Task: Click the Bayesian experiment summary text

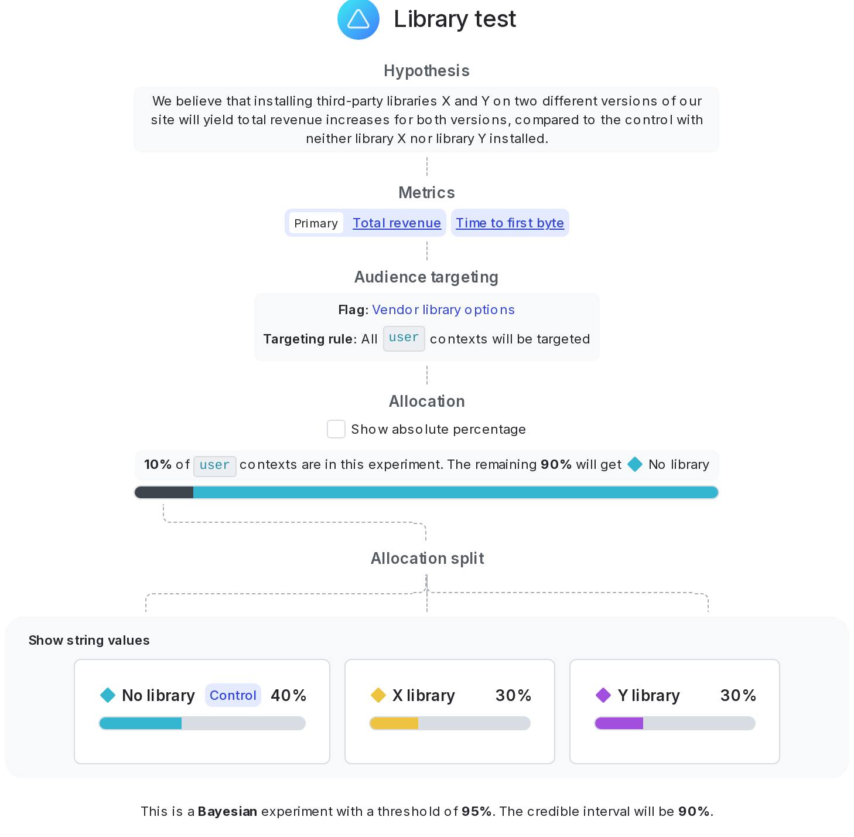Action: coord(426,811)
